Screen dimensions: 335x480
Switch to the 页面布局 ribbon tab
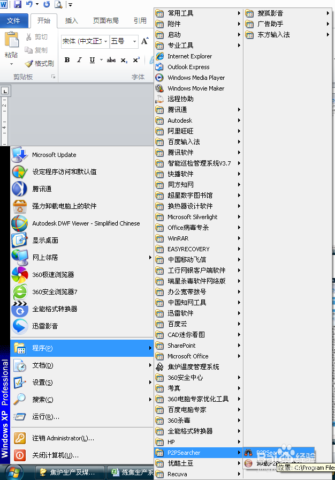click(106, 20)
